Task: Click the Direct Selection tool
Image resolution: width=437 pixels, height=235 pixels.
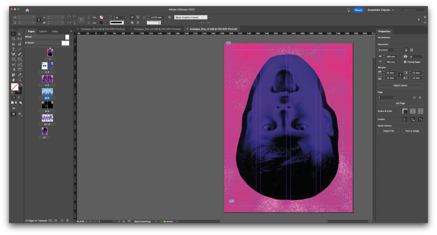Action: coord(19,34)
